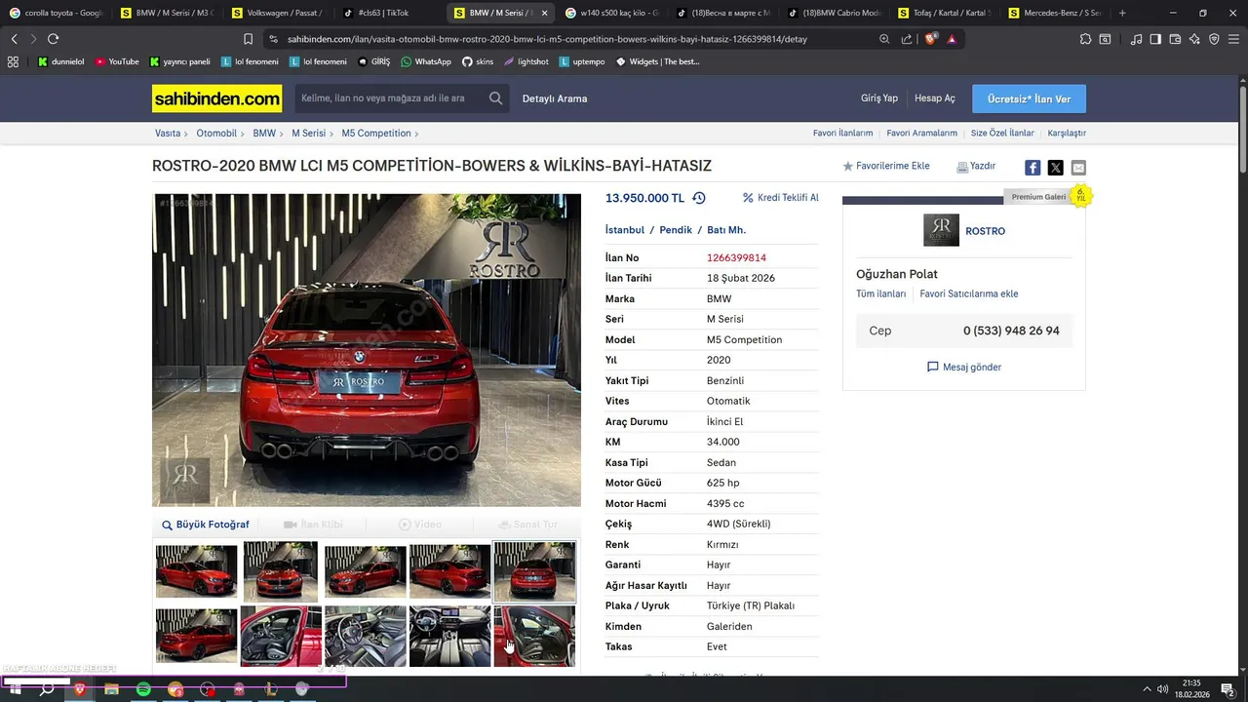Share the listing by email envelope icon

point(1078,168)
